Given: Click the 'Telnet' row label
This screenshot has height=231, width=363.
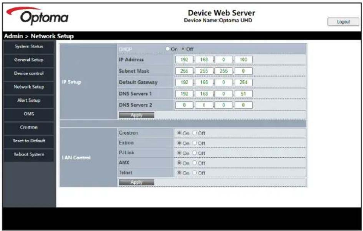Looking at the screenshot, I should (x=126, y=173).
